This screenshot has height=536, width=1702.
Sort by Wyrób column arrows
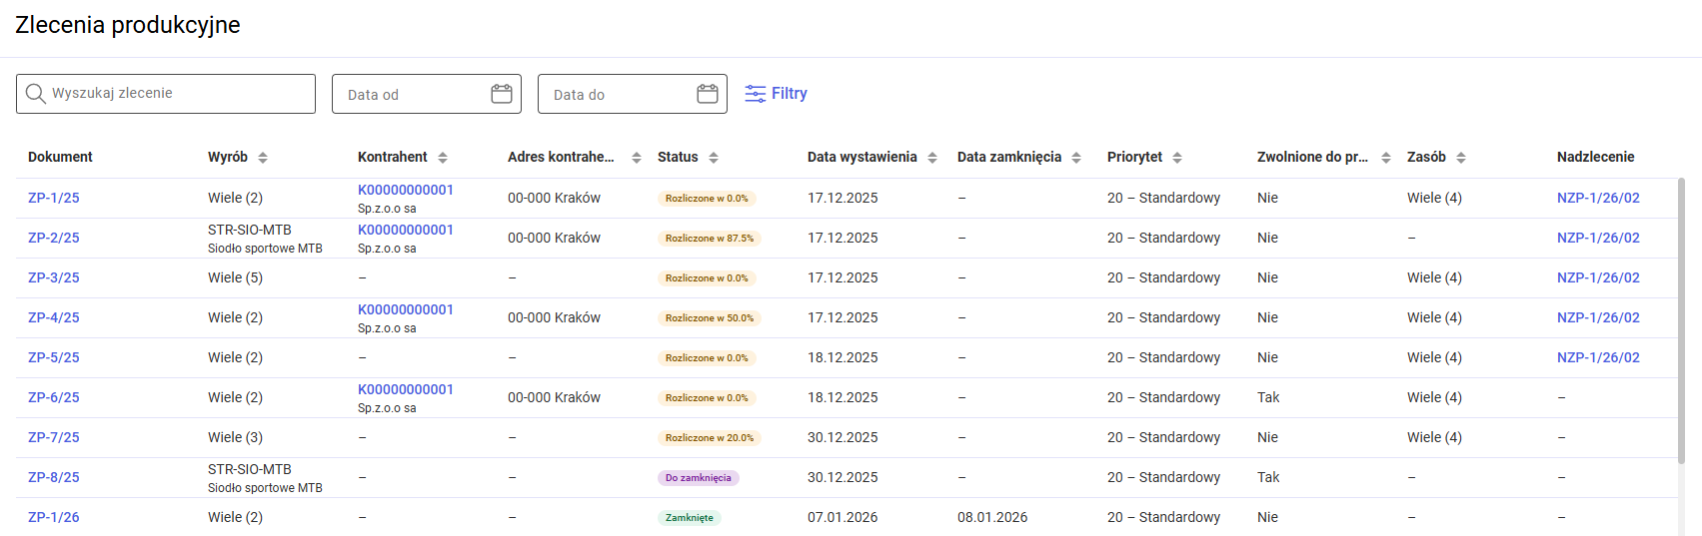[263, 158]
